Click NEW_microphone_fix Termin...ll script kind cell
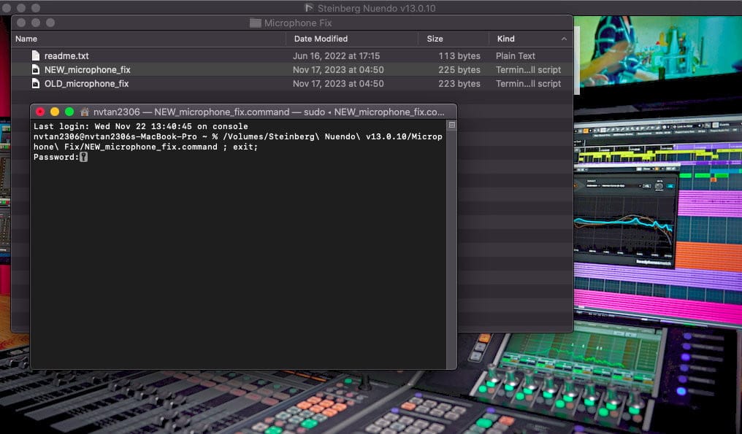The image size is (742, 434). click(x=528, y=69)
